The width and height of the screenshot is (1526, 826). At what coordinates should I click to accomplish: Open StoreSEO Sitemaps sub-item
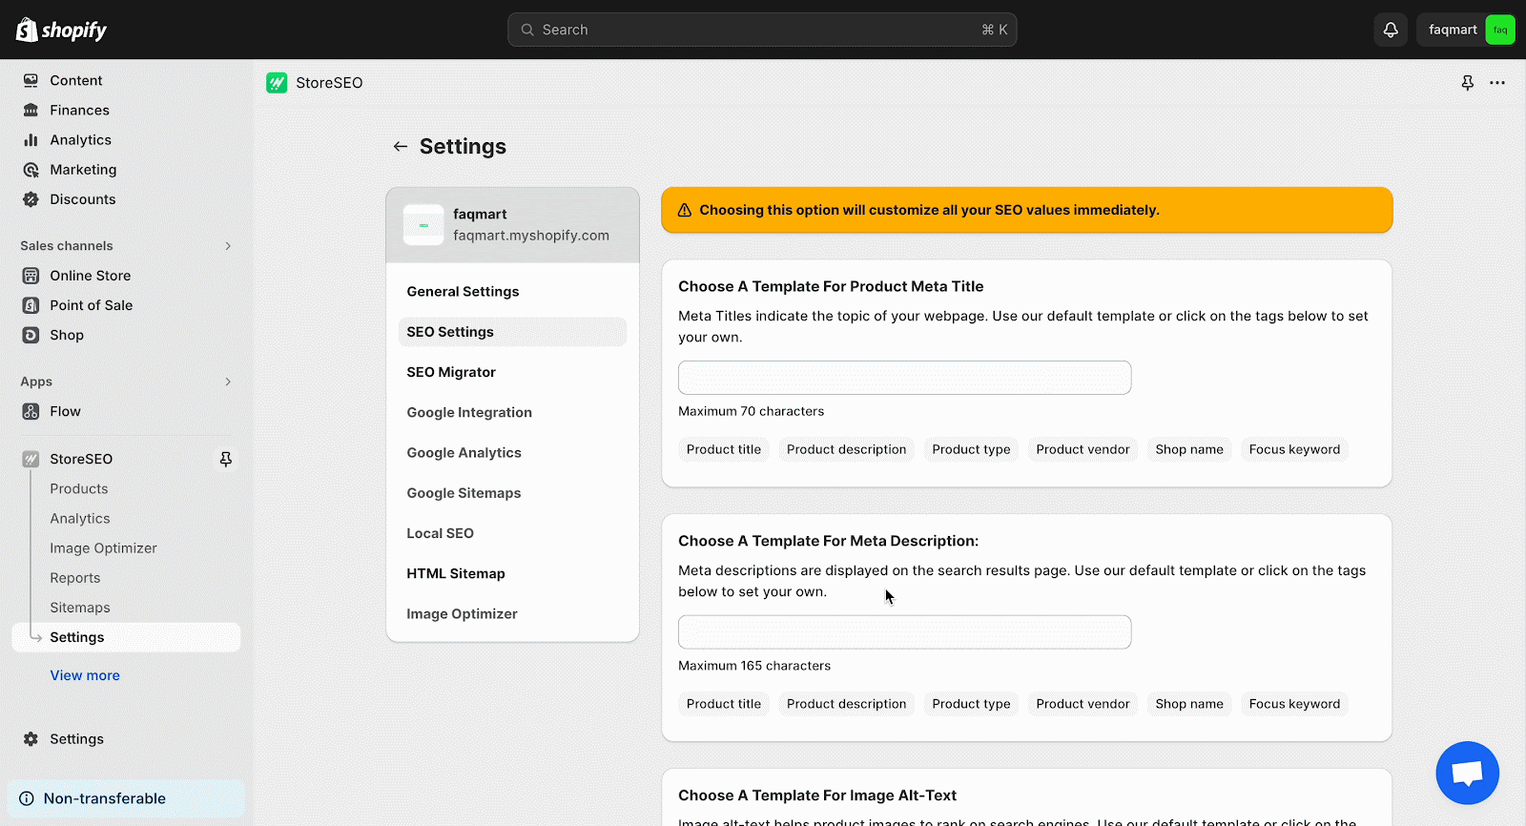[x=80, y=608]
